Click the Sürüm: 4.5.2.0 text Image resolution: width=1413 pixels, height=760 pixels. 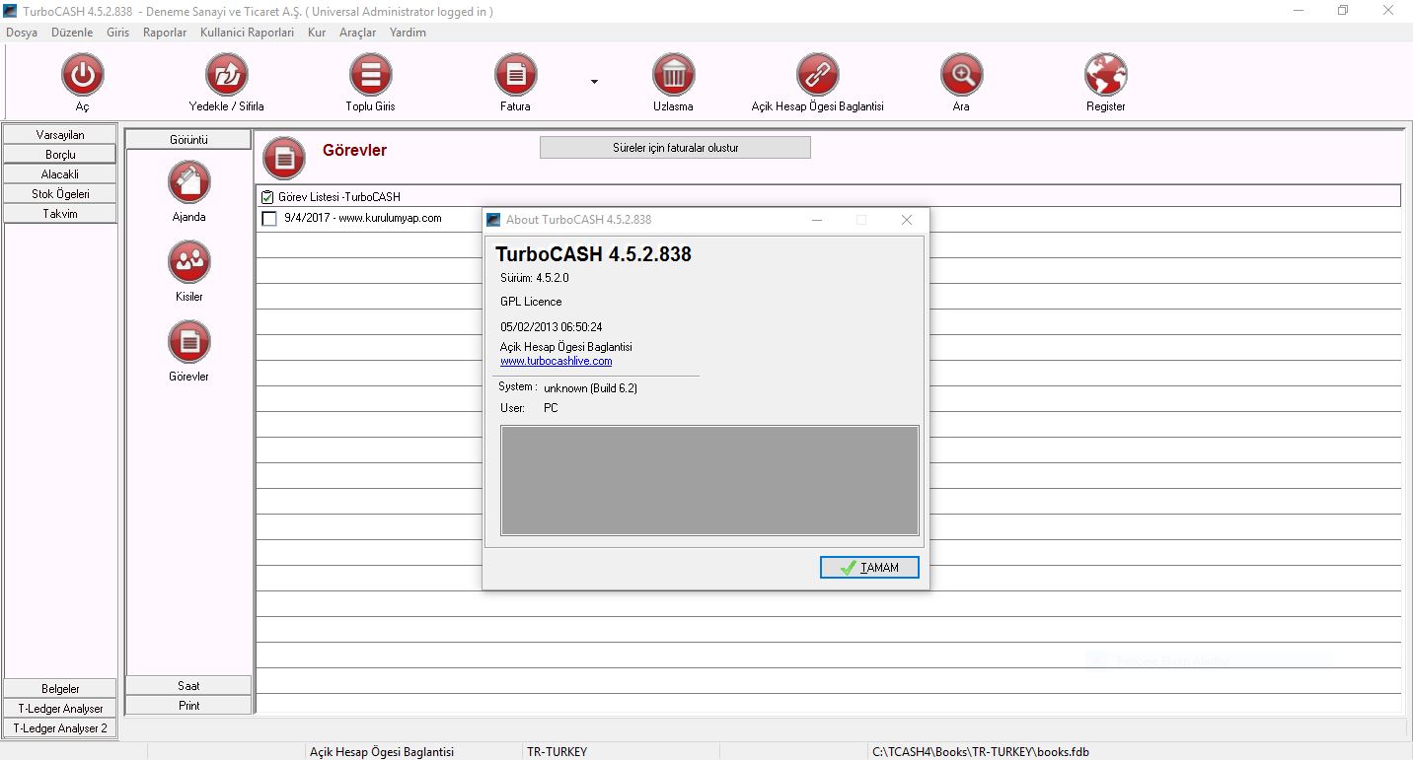535,278
